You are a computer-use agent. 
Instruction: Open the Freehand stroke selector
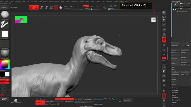coord(5,25)
